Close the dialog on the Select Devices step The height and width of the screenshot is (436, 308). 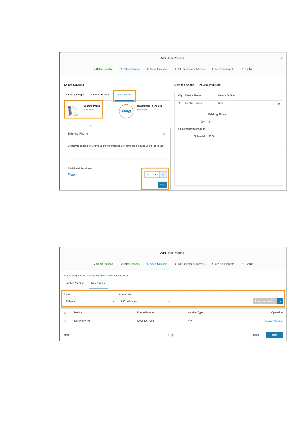(282, 58)
